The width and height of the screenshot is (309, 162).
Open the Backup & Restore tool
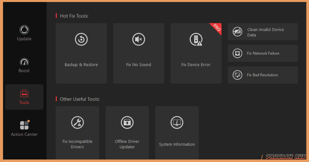[x=81, y=53]
